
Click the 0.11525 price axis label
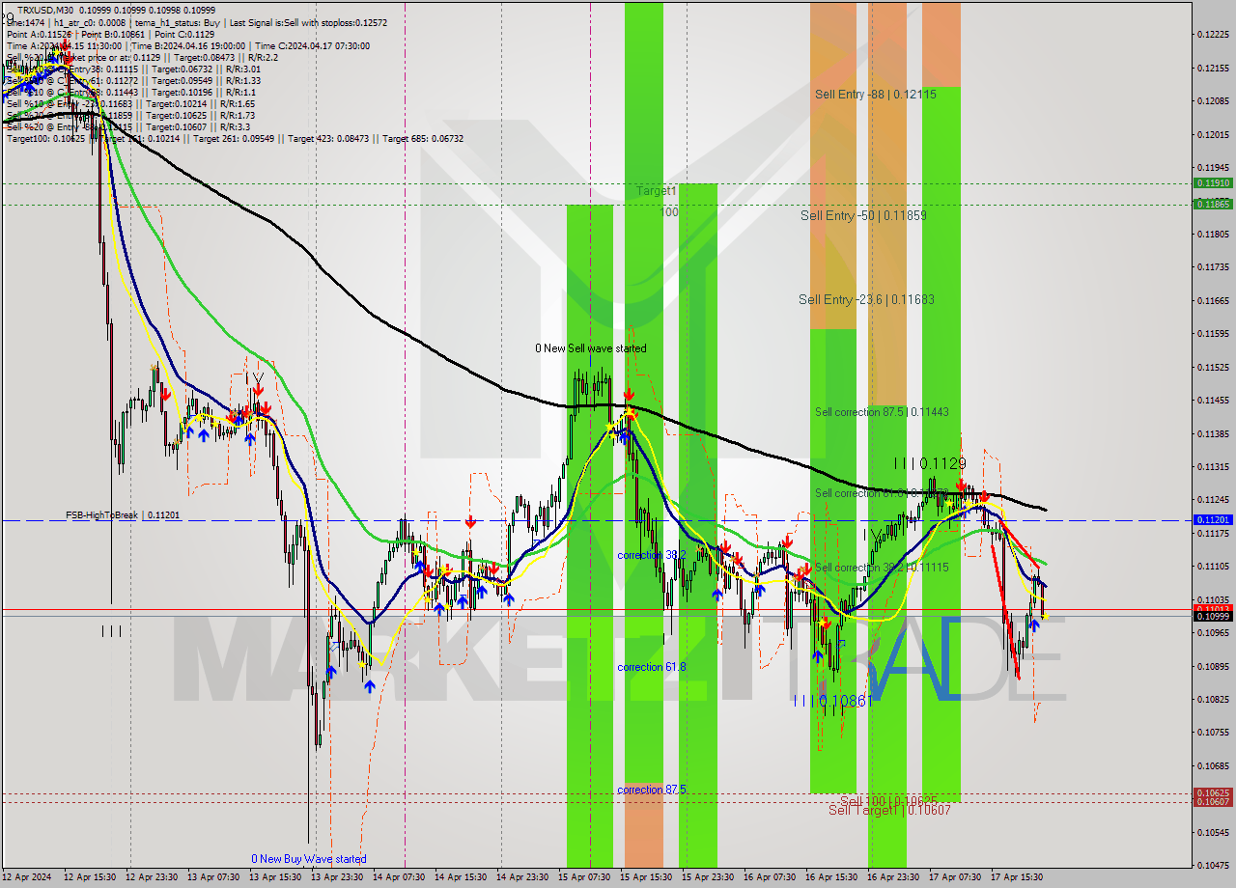click(1213, 367)
